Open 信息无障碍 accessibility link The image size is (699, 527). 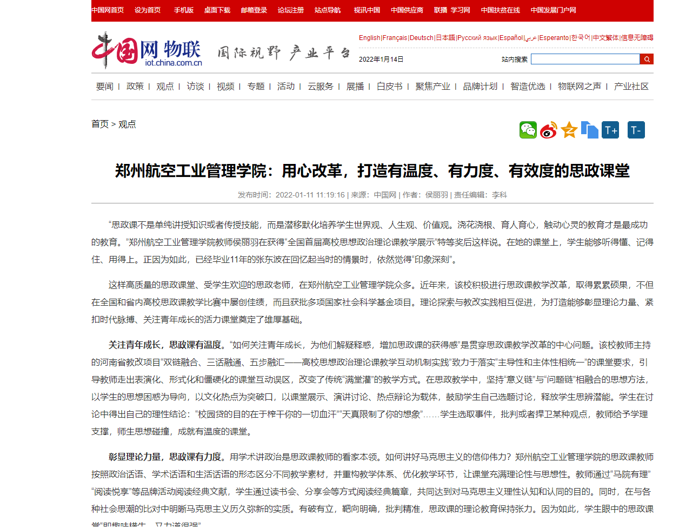(637, 38)
